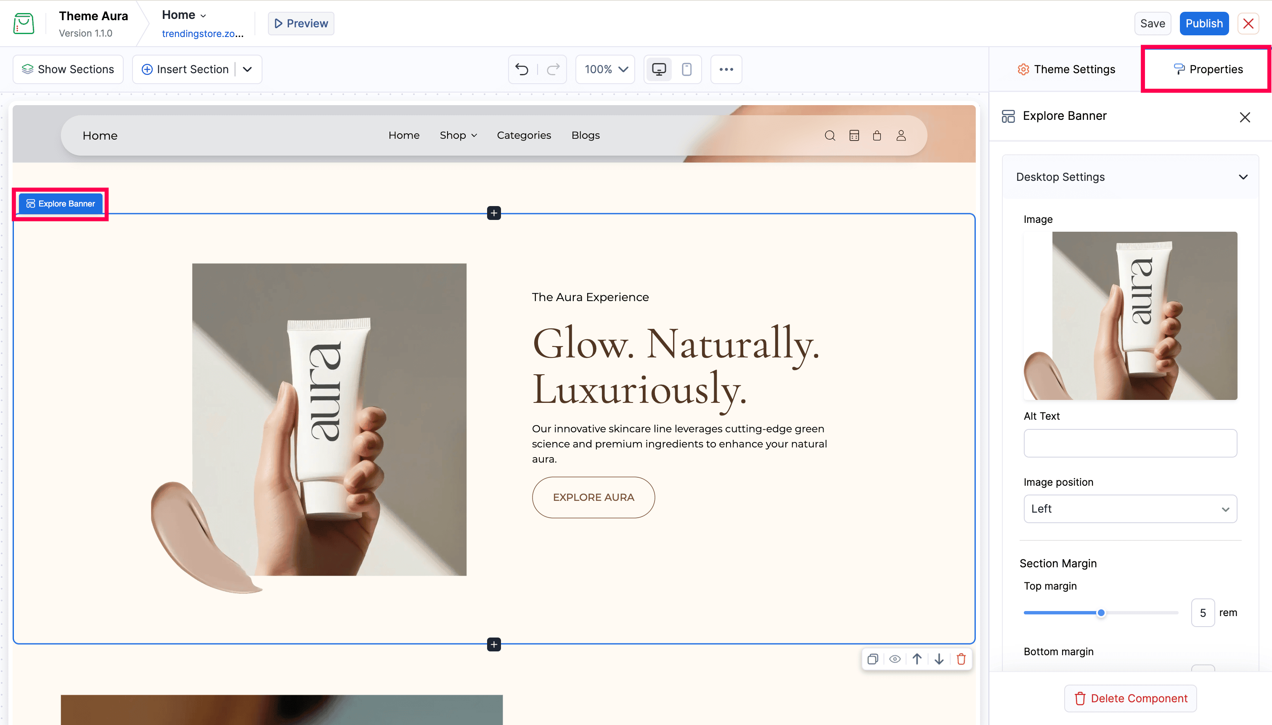
Task: Click Home in the site navigation menu
Action: [x=404, y=135]
